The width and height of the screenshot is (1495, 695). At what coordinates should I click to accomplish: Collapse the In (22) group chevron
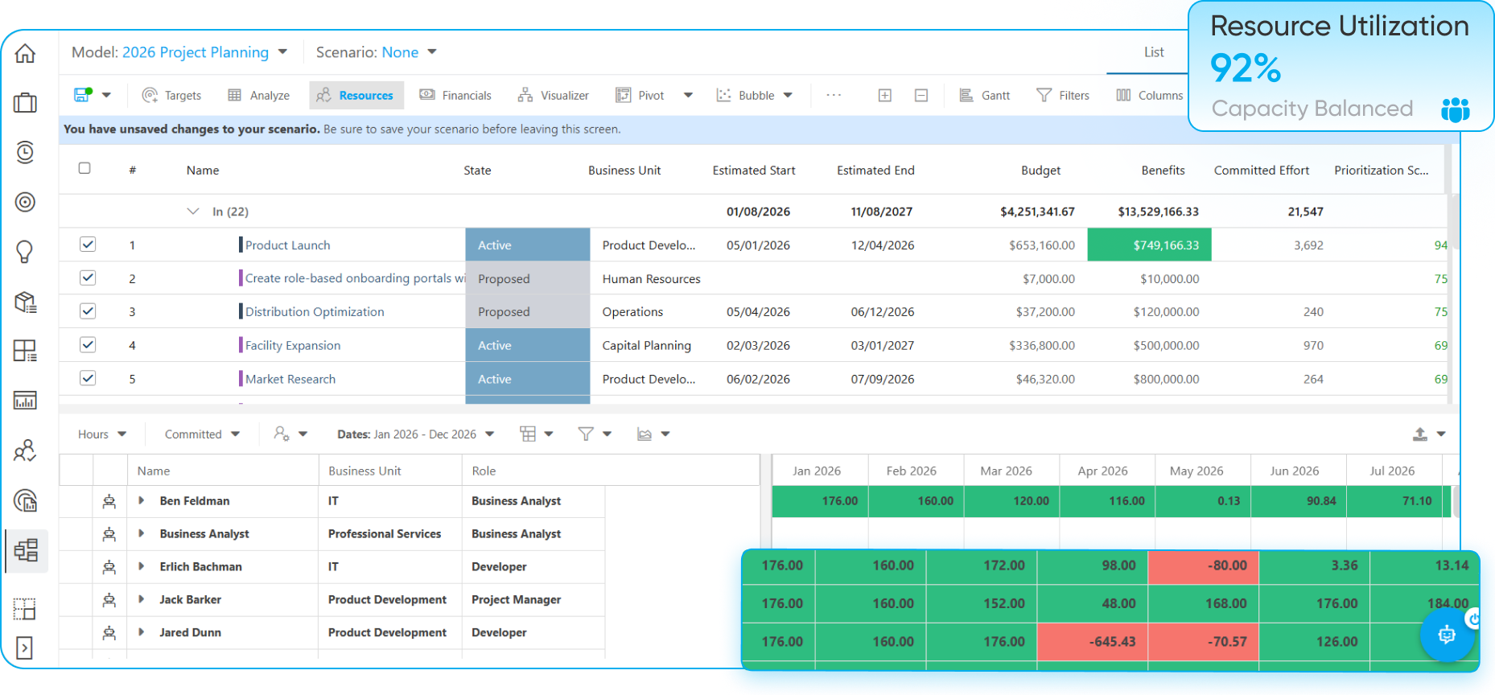pos(193,211)
